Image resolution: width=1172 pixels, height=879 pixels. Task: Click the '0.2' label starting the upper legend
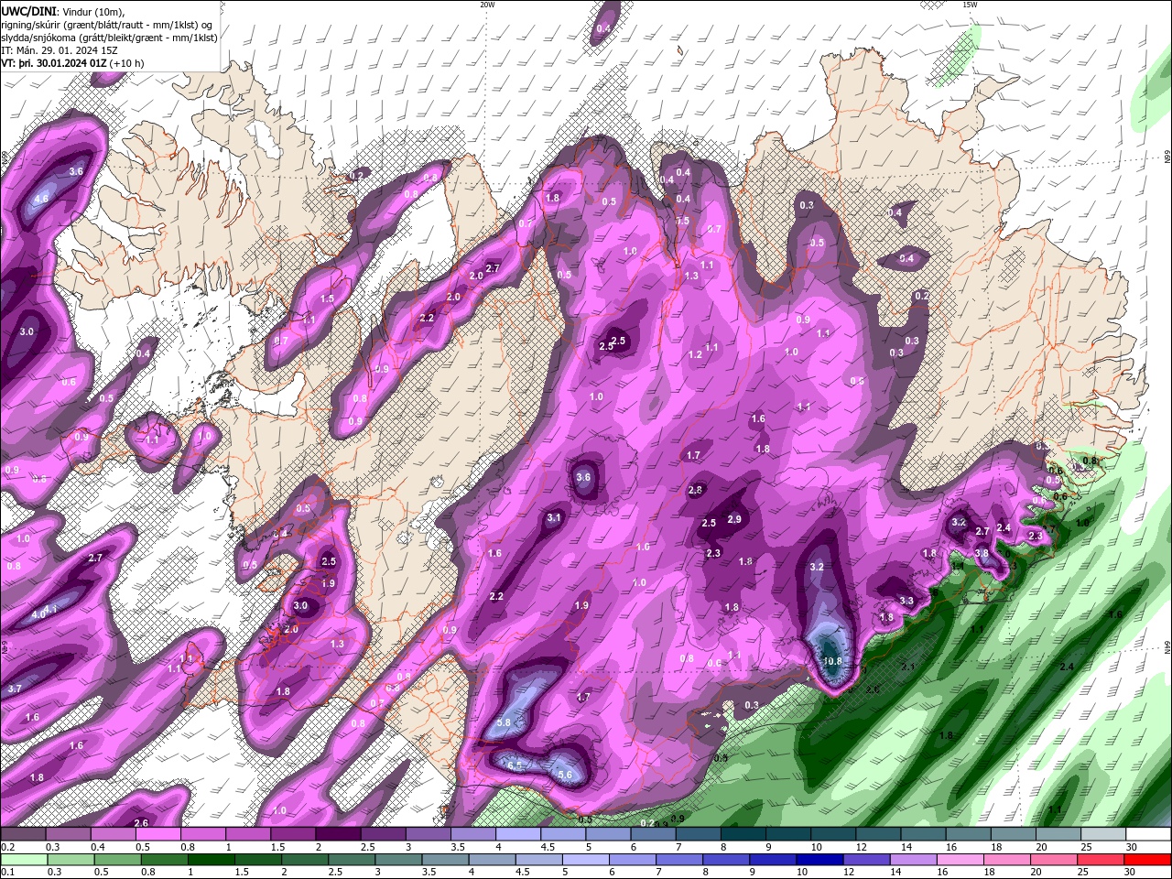[x=8, y=847]
